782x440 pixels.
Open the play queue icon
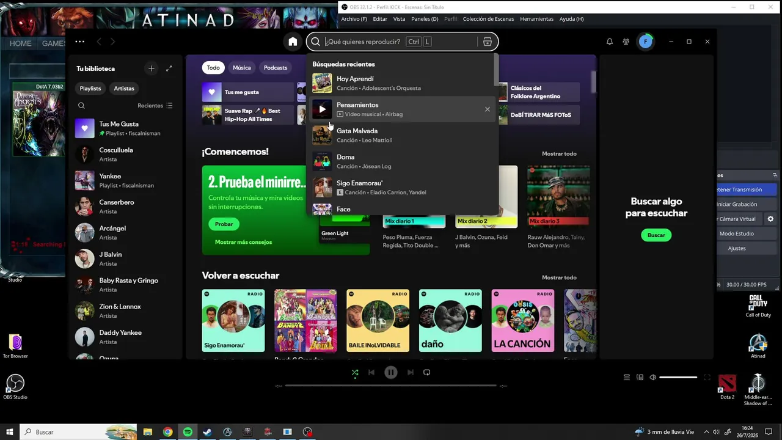click(626, 378)
